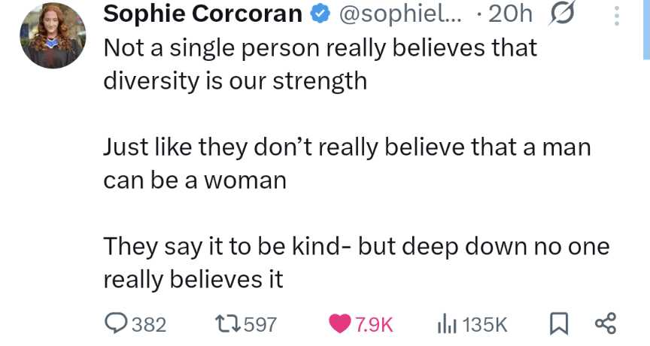
Task: Open the three-dot more options menu
Action: (x=617, y=15)
